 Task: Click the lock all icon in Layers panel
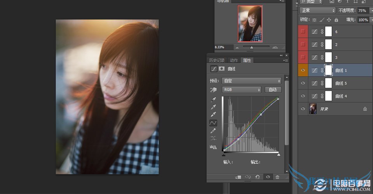tap(336, 19)
